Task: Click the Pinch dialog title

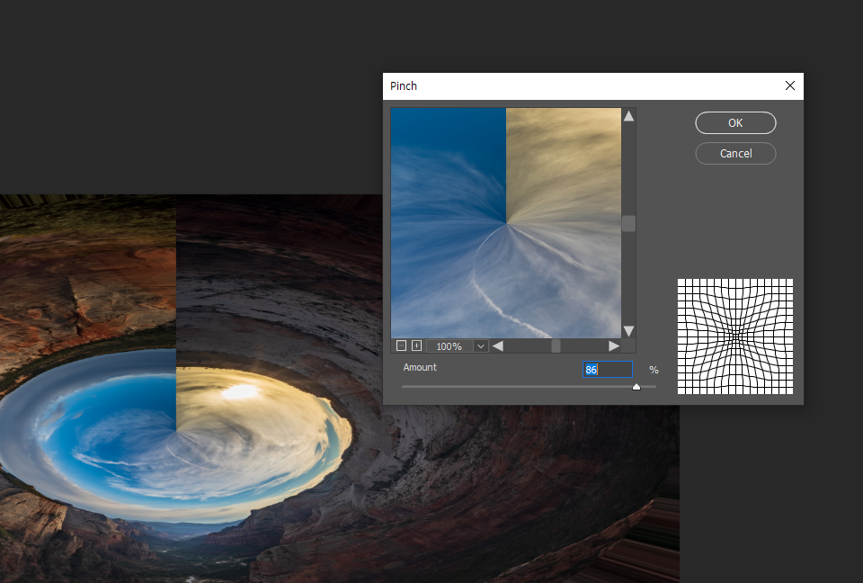Action: 404,86
